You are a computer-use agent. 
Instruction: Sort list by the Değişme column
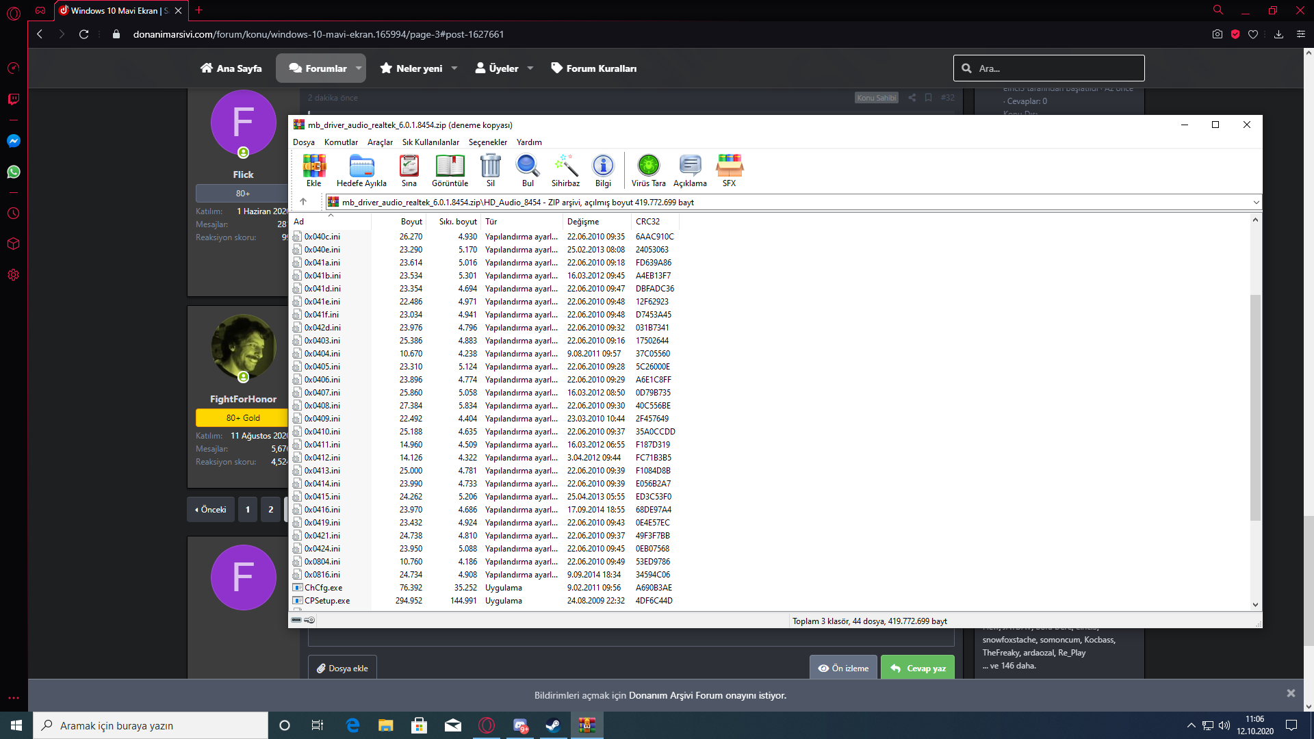tap(597, 222)
